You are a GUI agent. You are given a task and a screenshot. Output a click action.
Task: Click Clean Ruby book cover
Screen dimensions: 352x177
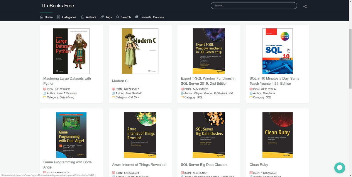[x=277, y=135]
